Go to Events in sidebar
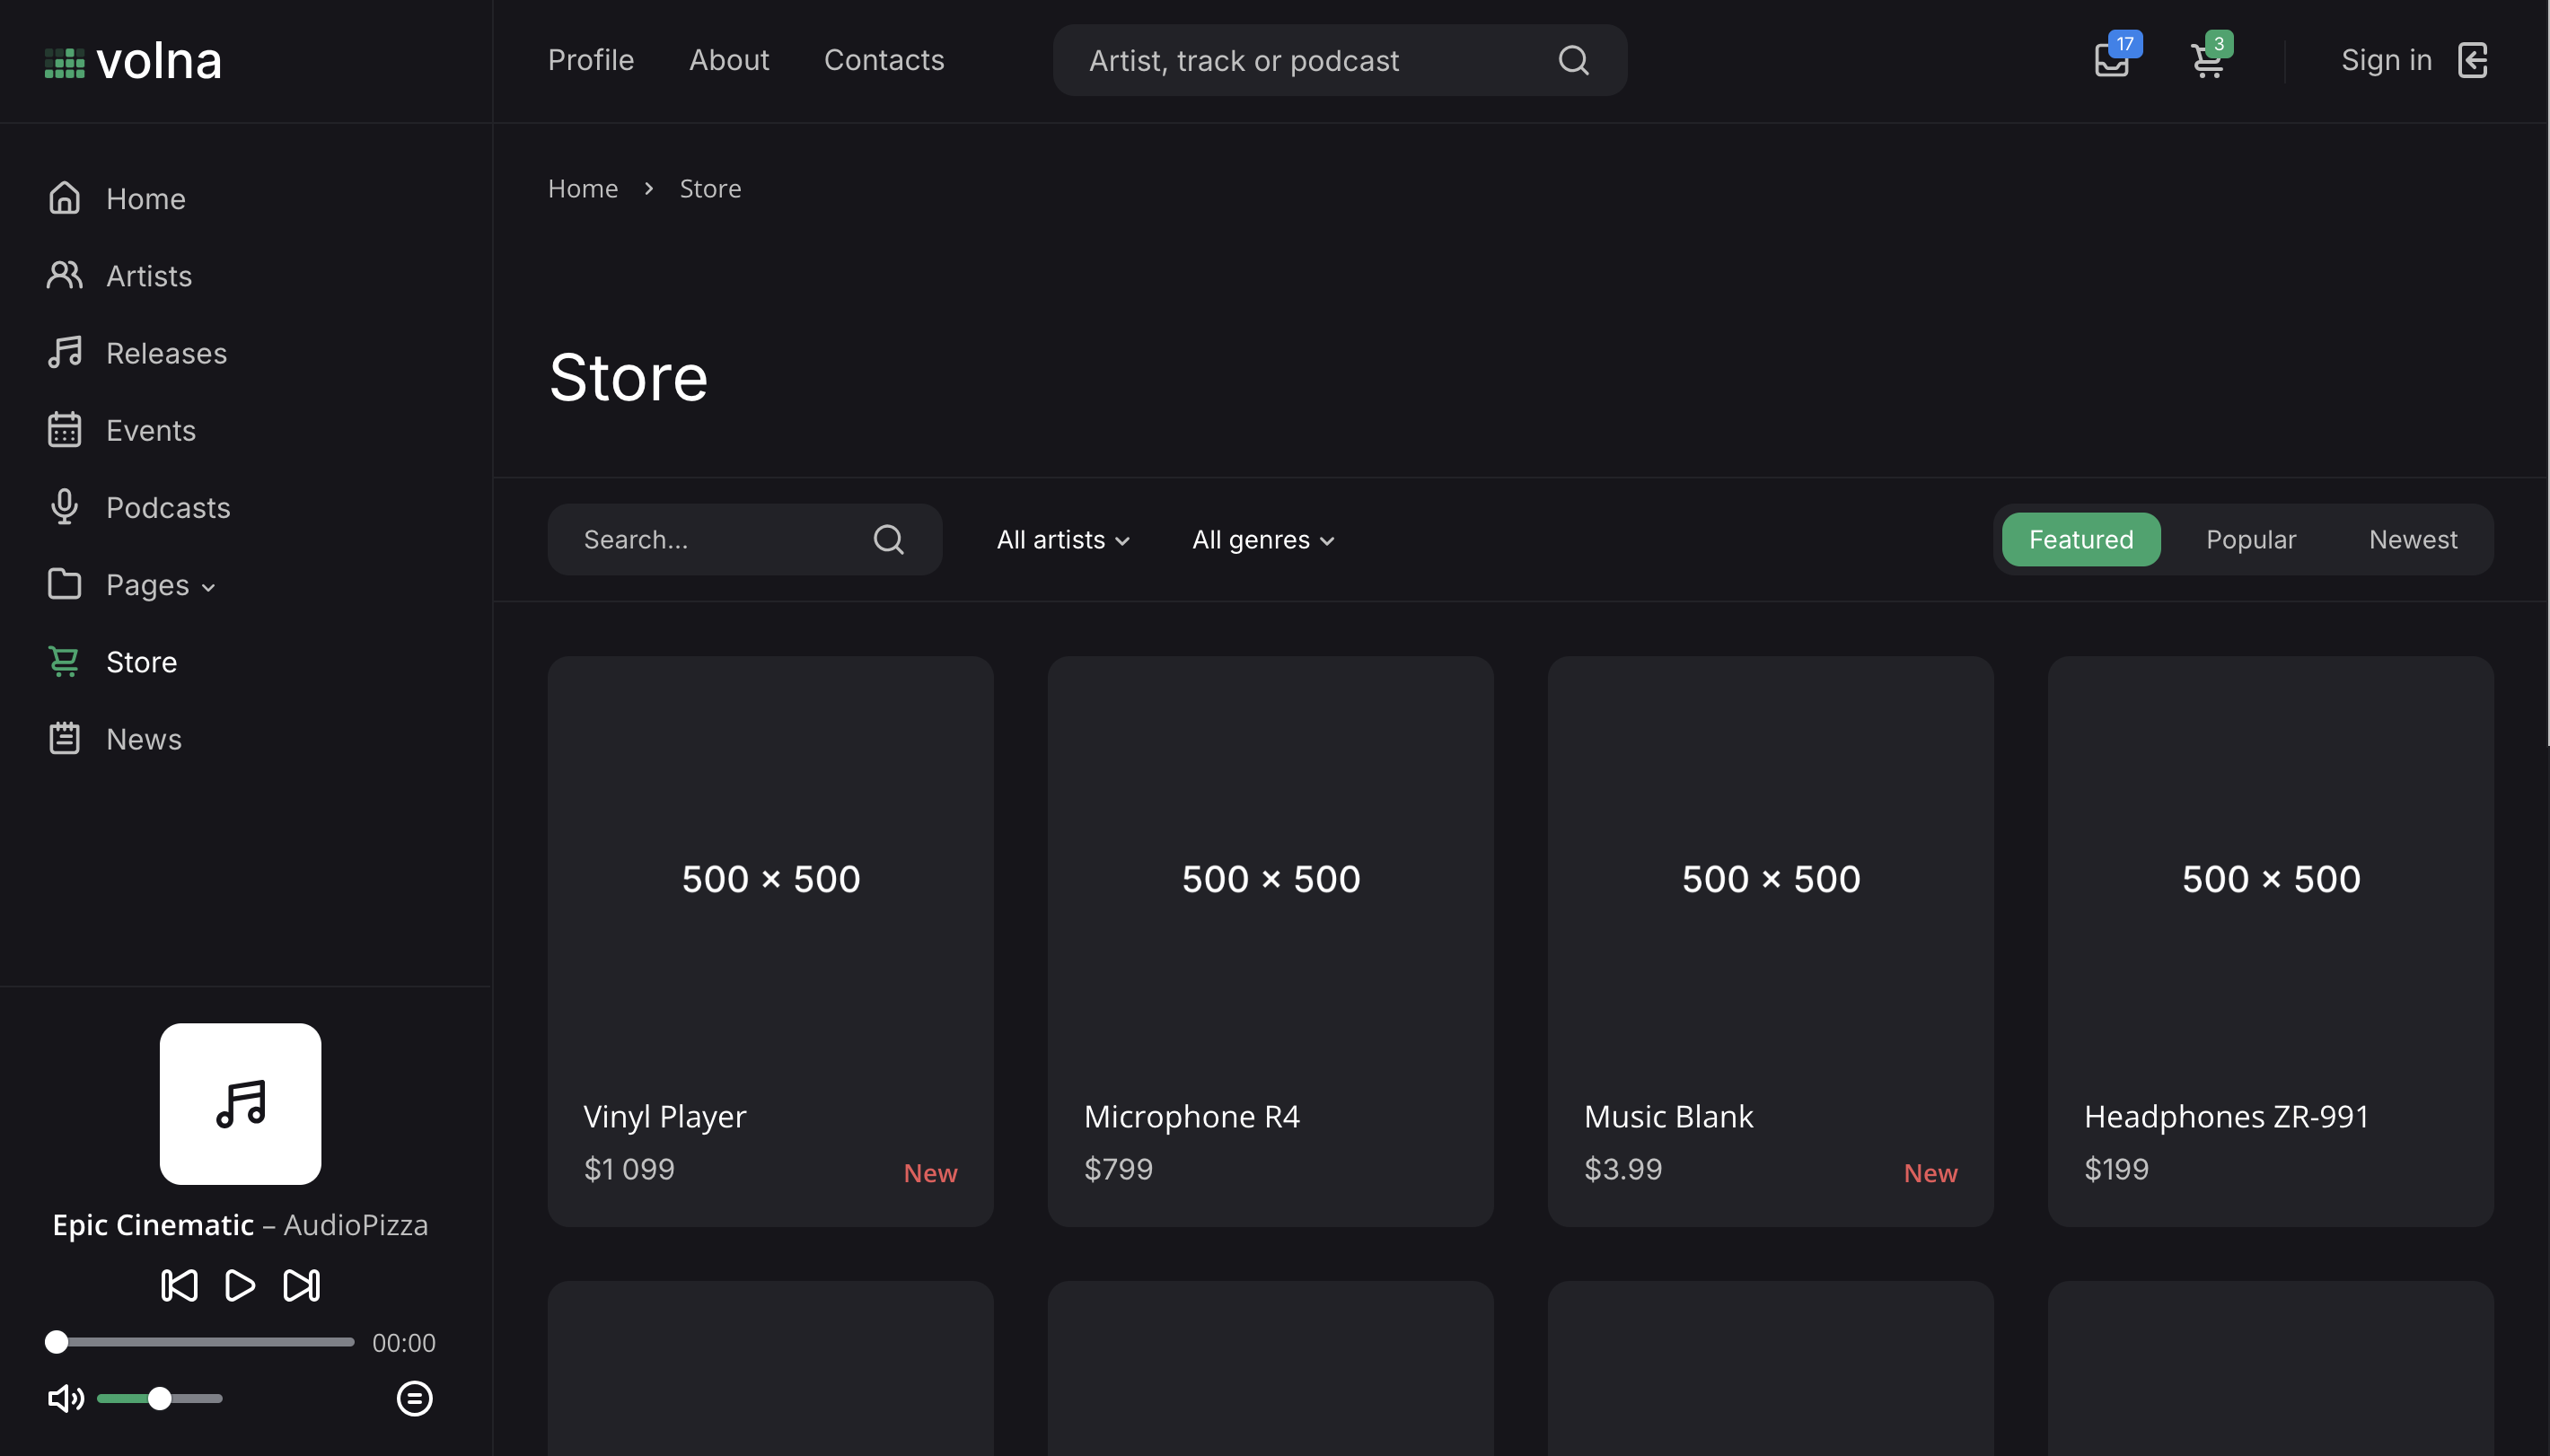Image resolution: width=2550 pixels, height=1456 pixels. coord(151,429)
